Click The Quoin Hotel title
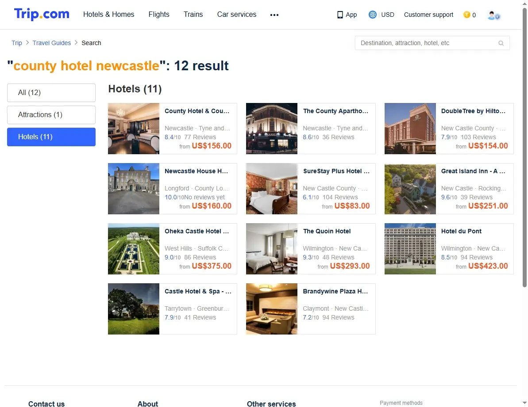Image resolution: width=528 pixels, height=407 pixels. pyautogui.click(x=327, y=232)
